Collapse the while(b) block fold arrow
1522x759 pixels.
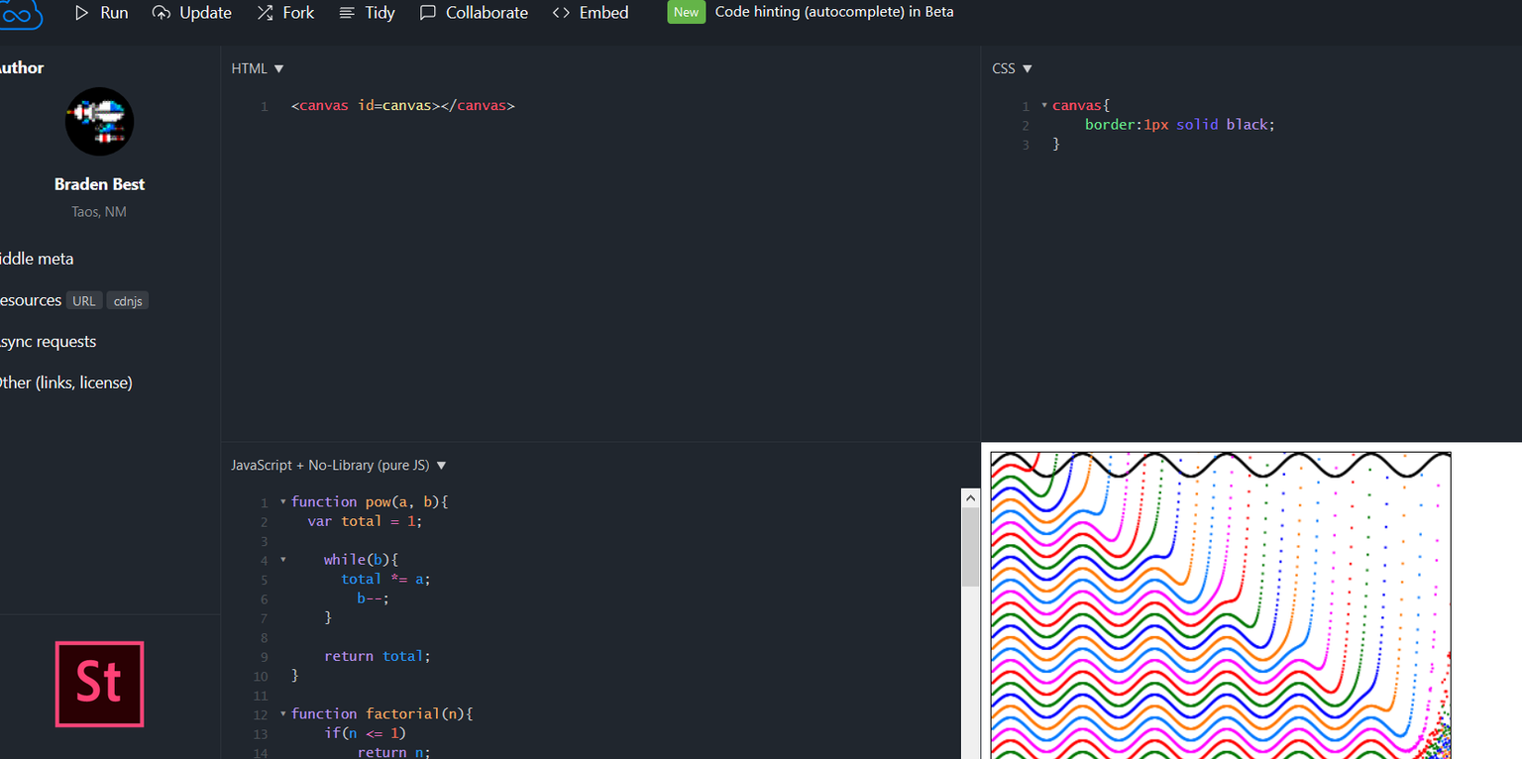(282, 560)
